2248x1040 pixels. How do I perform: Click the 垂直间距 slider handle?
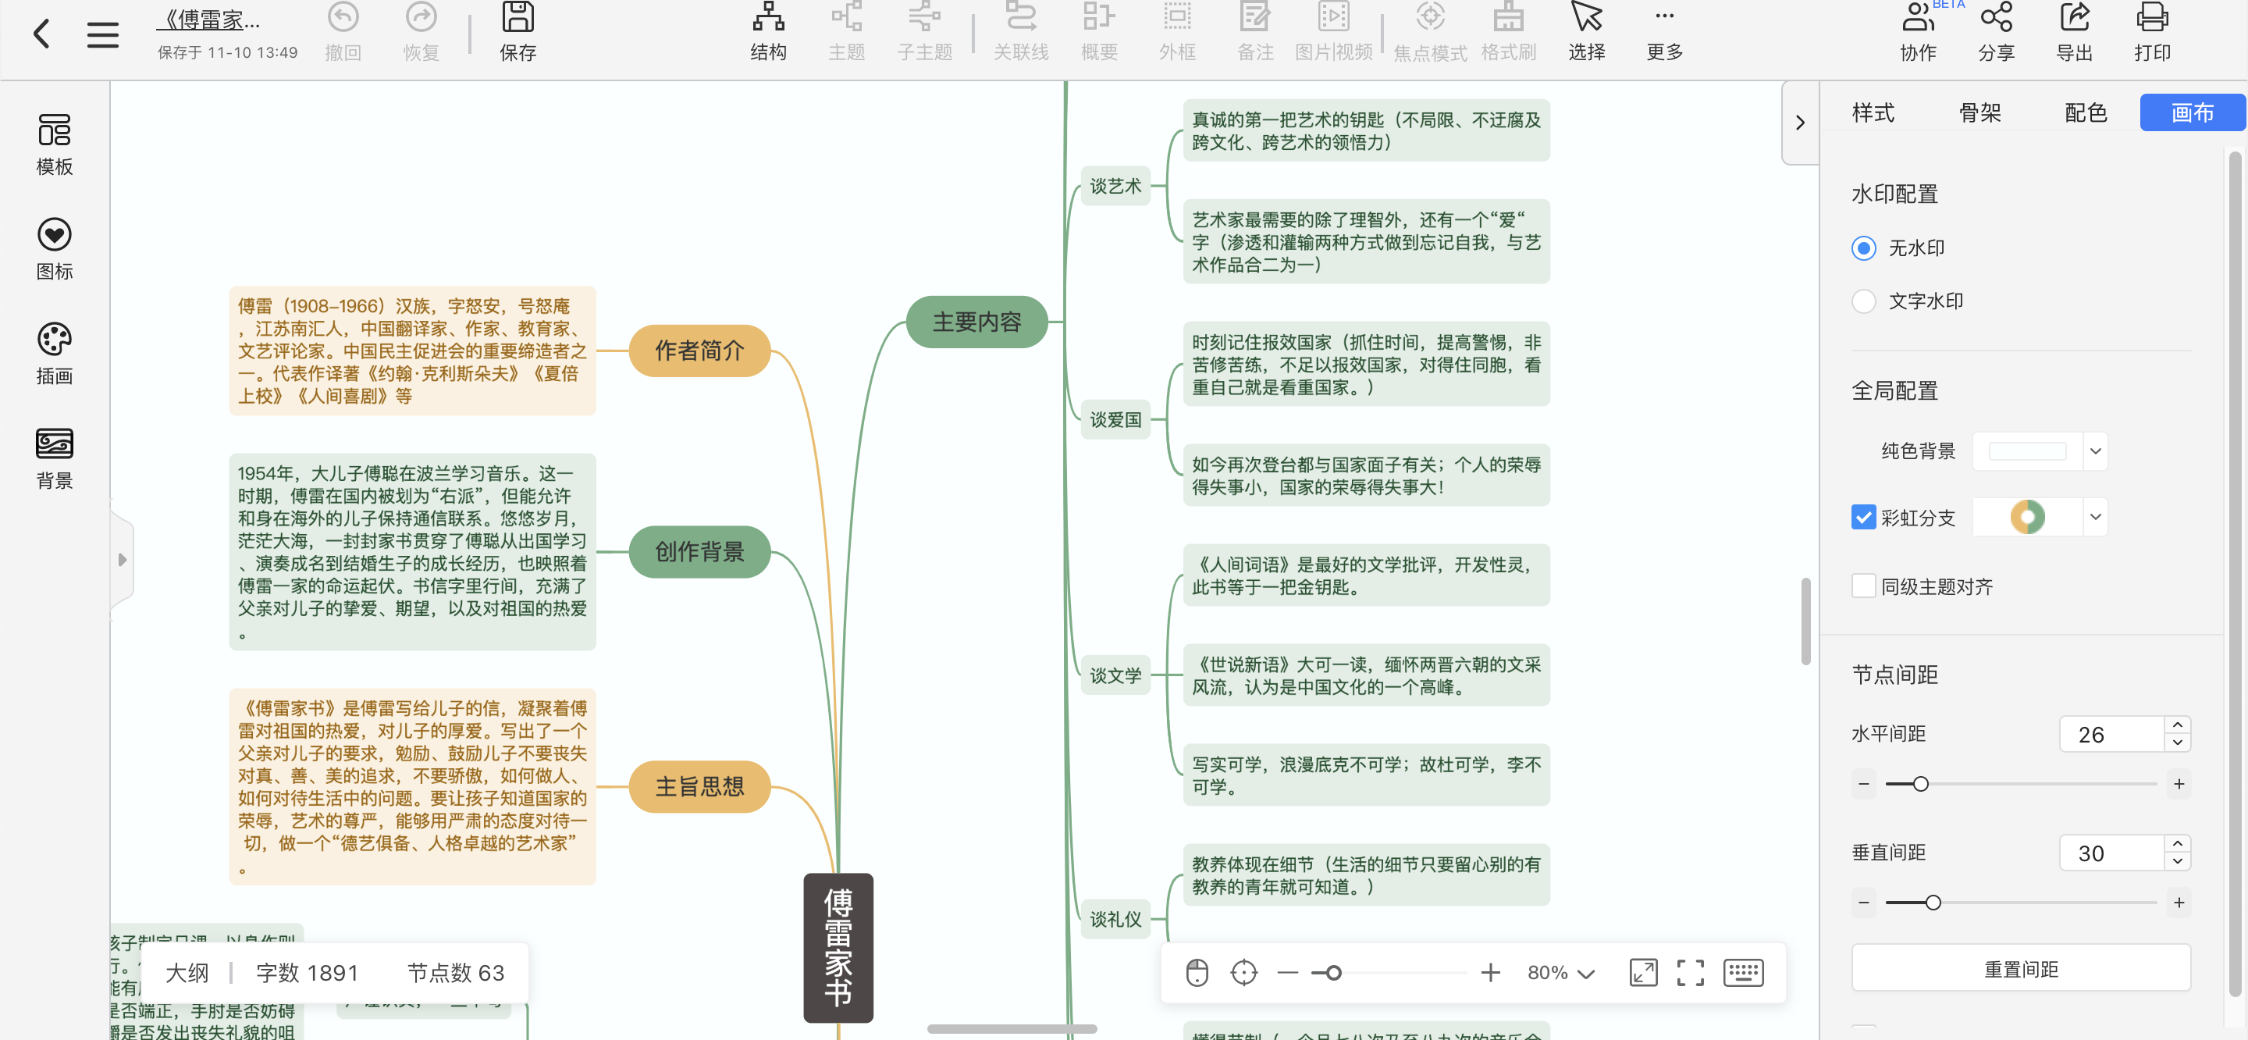(x=1933, y=902)
